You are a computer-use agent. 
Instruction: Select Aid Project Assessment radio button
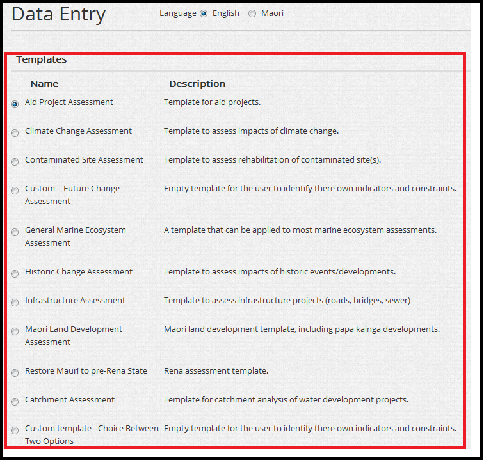pos(15,104)
